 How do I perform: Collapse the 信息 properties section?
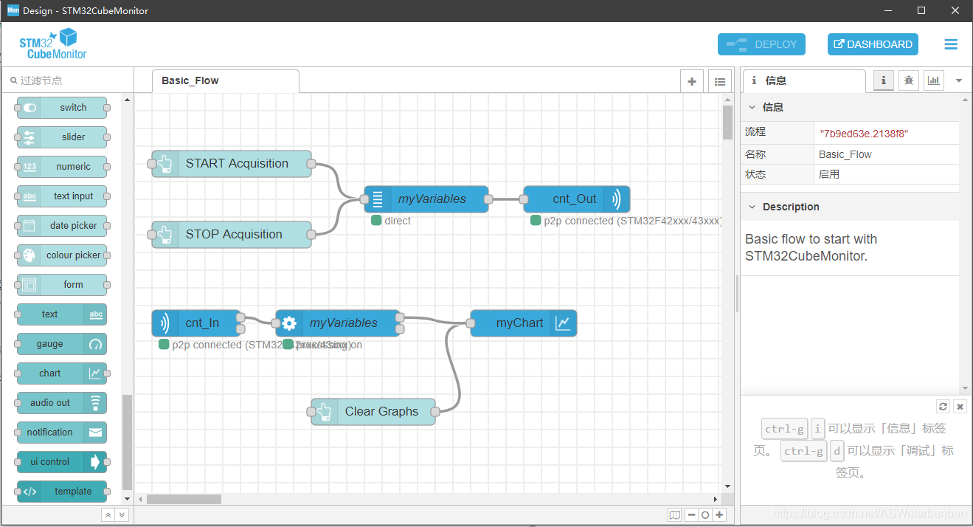pos(752,108)
